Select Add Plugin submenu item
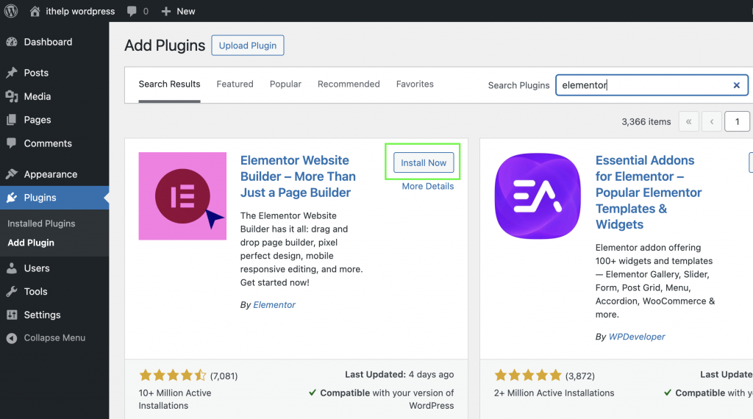 point(31,243)
